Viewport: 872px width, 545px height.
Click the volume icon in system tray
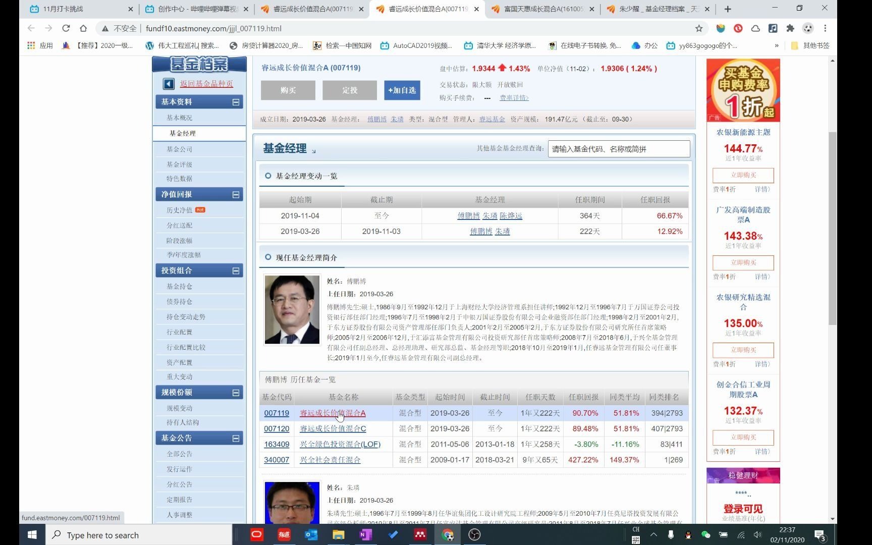(757, 535)
